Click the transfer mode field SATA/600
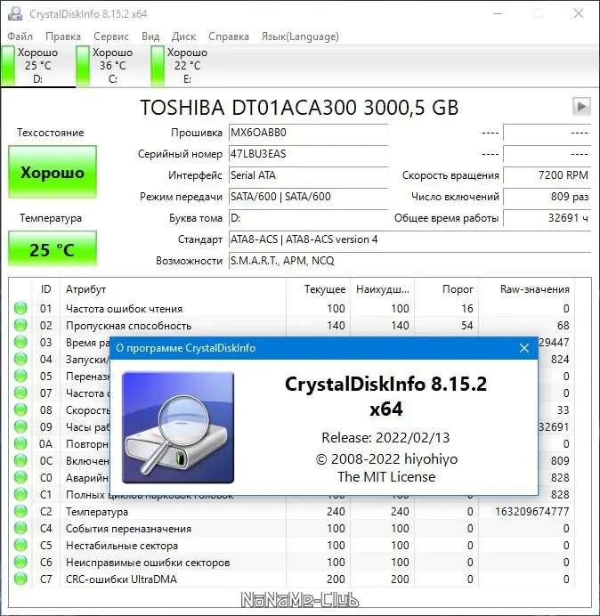600x616 pixels. pos(308,197)
